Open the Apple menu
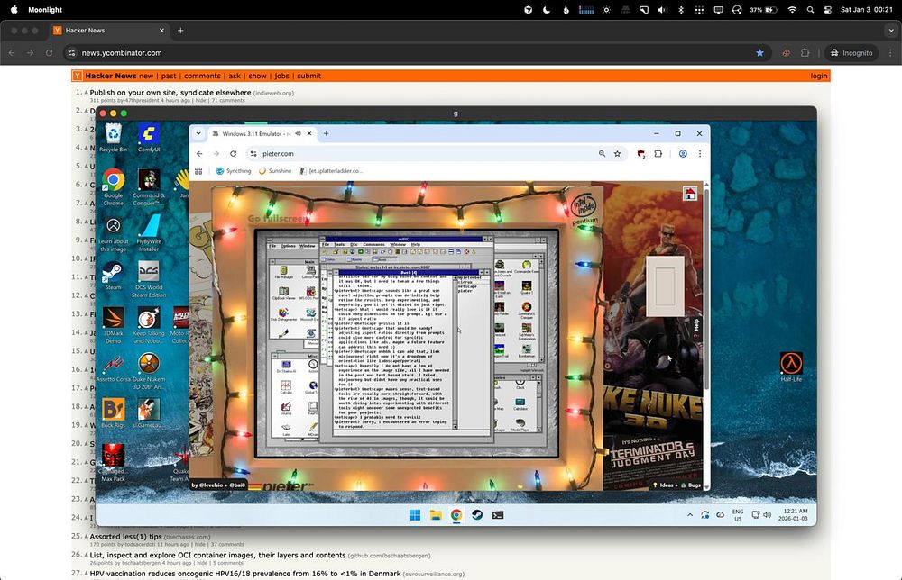The width and height of the screenshot is (902, 580). 14,10
